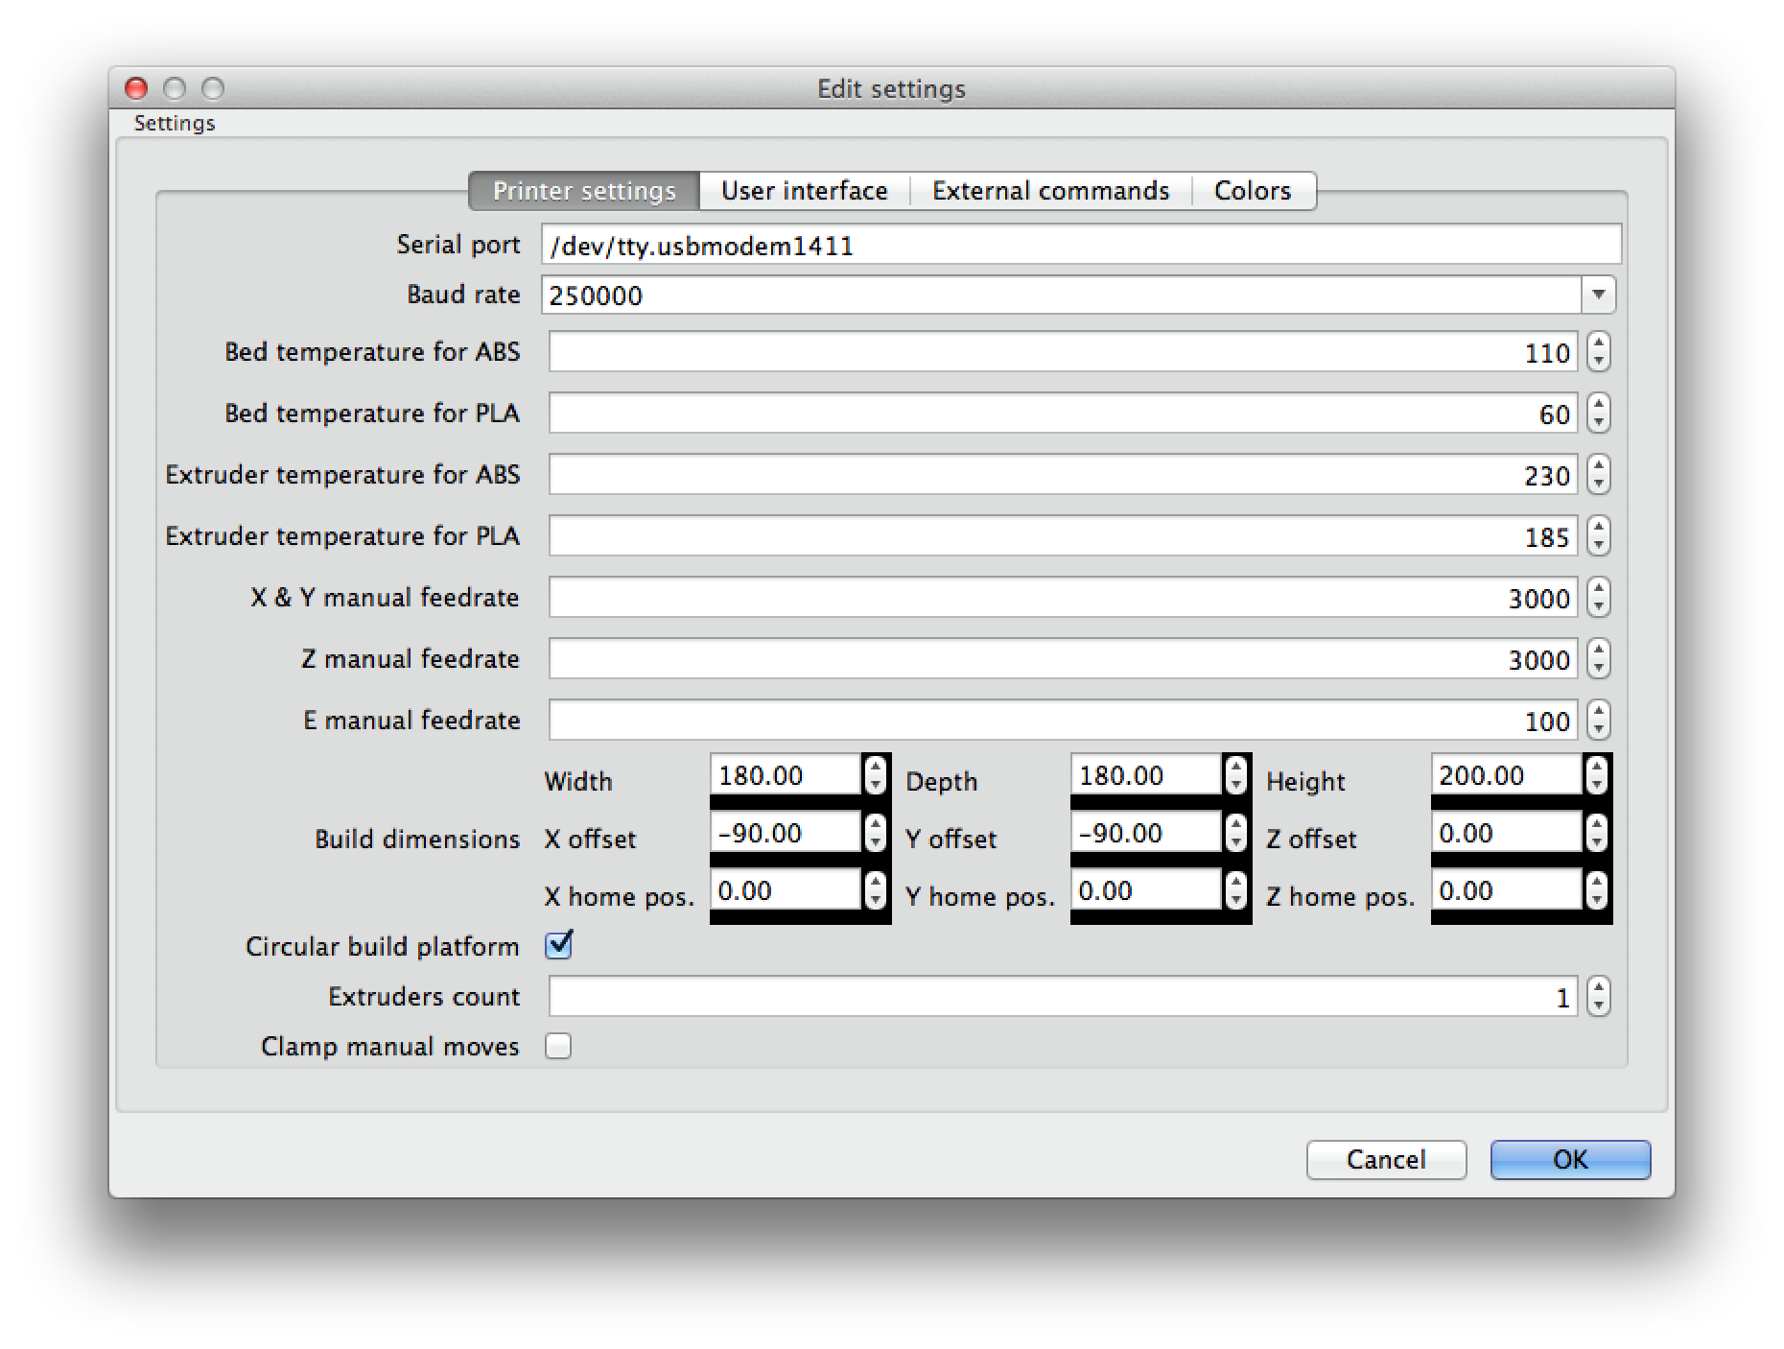Open the User interface tab
Image resolution: width=1784 pixels, height=1349 pixels.
click(805, 191)
